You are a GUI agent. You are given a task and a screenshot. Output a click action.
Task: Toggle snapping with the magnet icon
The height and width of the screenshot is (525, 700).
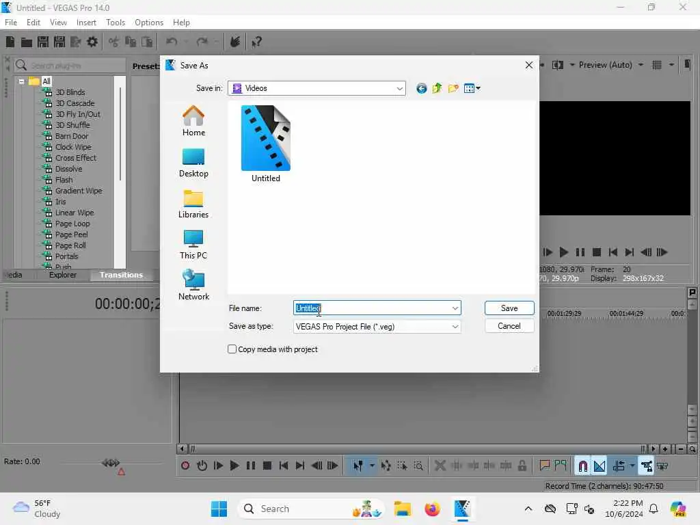582,466
